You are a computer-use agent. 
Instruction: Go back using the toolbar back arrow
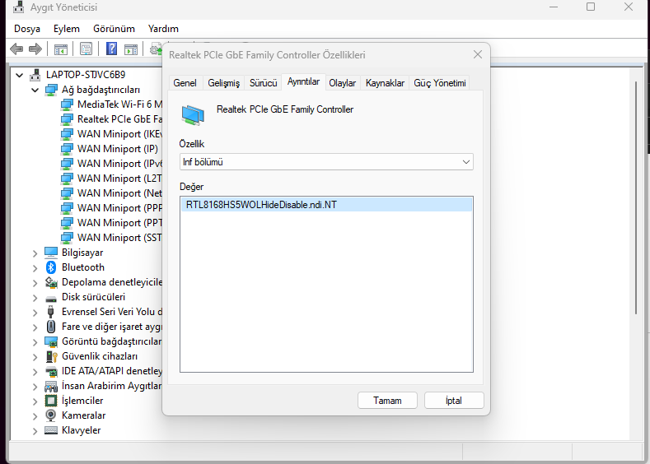pyautogui.click(x=16, y=49)
